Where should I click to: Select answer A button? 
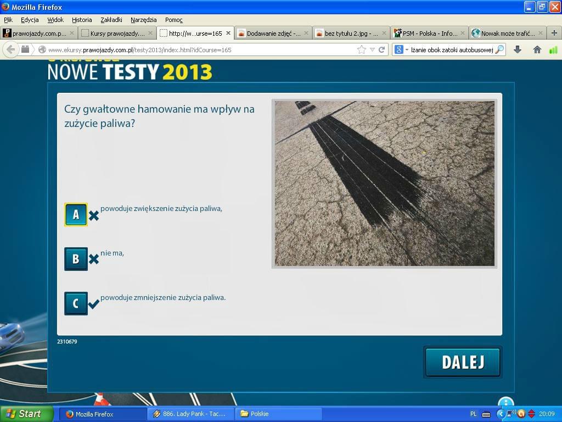click(x=76, y=215)
